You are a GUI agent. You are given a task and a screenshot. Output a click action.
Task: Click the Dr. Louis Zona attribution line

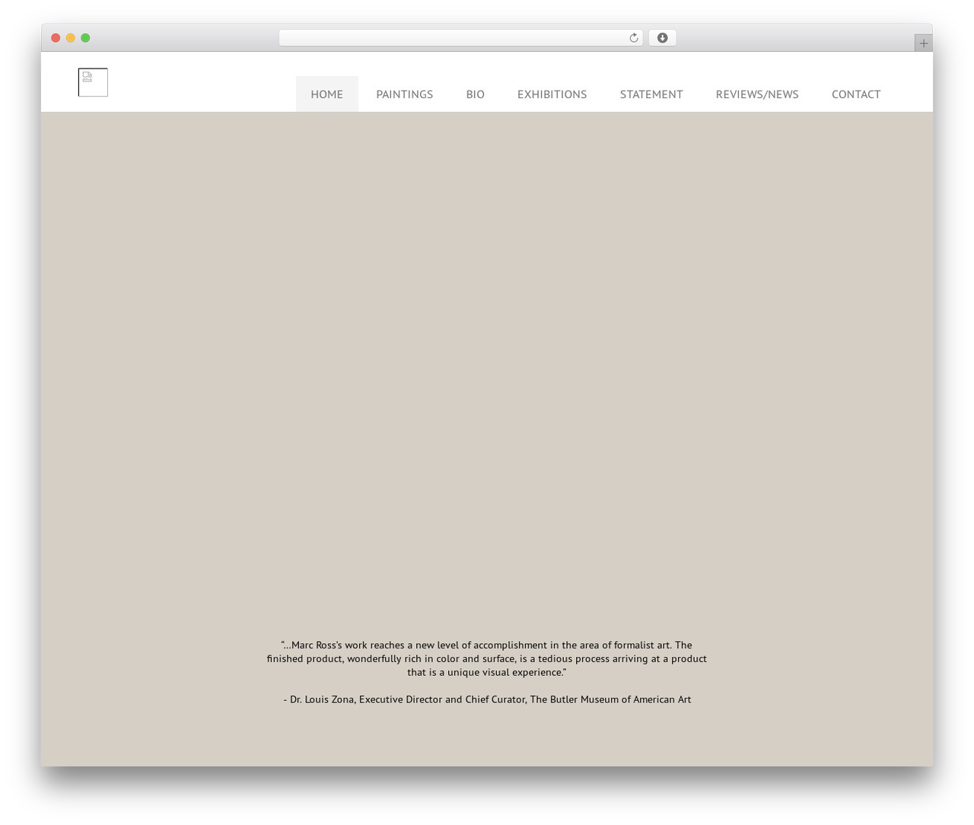point(487,699)
